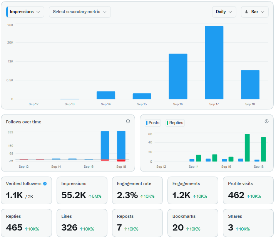The width and height of the screenshot is (276, 239).
Task: Click the 333 axis label in Follows chart
Action: click(x=10, y=132)
